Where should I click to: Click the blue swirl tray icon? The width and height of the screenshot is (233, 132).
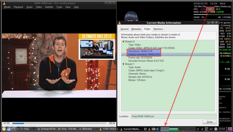tap(158, 129)
